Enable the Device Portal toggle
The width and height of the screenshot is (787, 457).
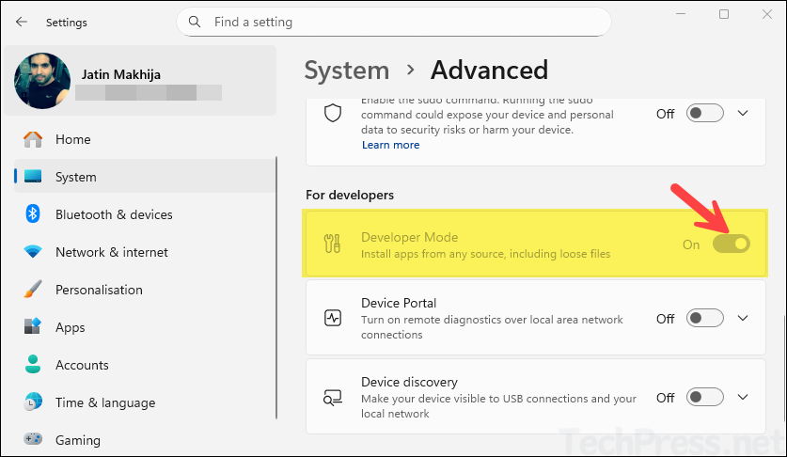(704, 319)
